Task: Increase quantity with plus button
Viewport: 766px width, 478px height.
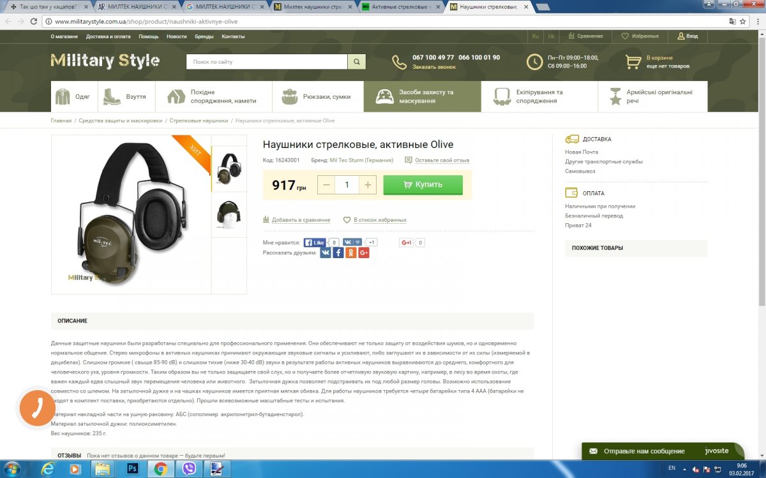Action: 368,185
